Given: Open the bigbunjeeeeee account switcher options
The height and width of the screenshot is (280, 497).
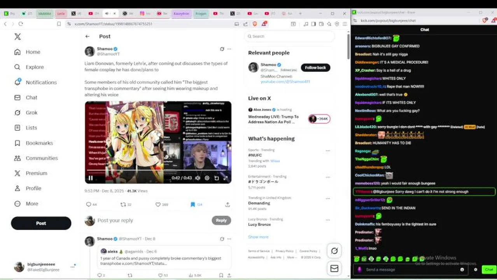Looking at the screenshot, I should tap(72, 267).
